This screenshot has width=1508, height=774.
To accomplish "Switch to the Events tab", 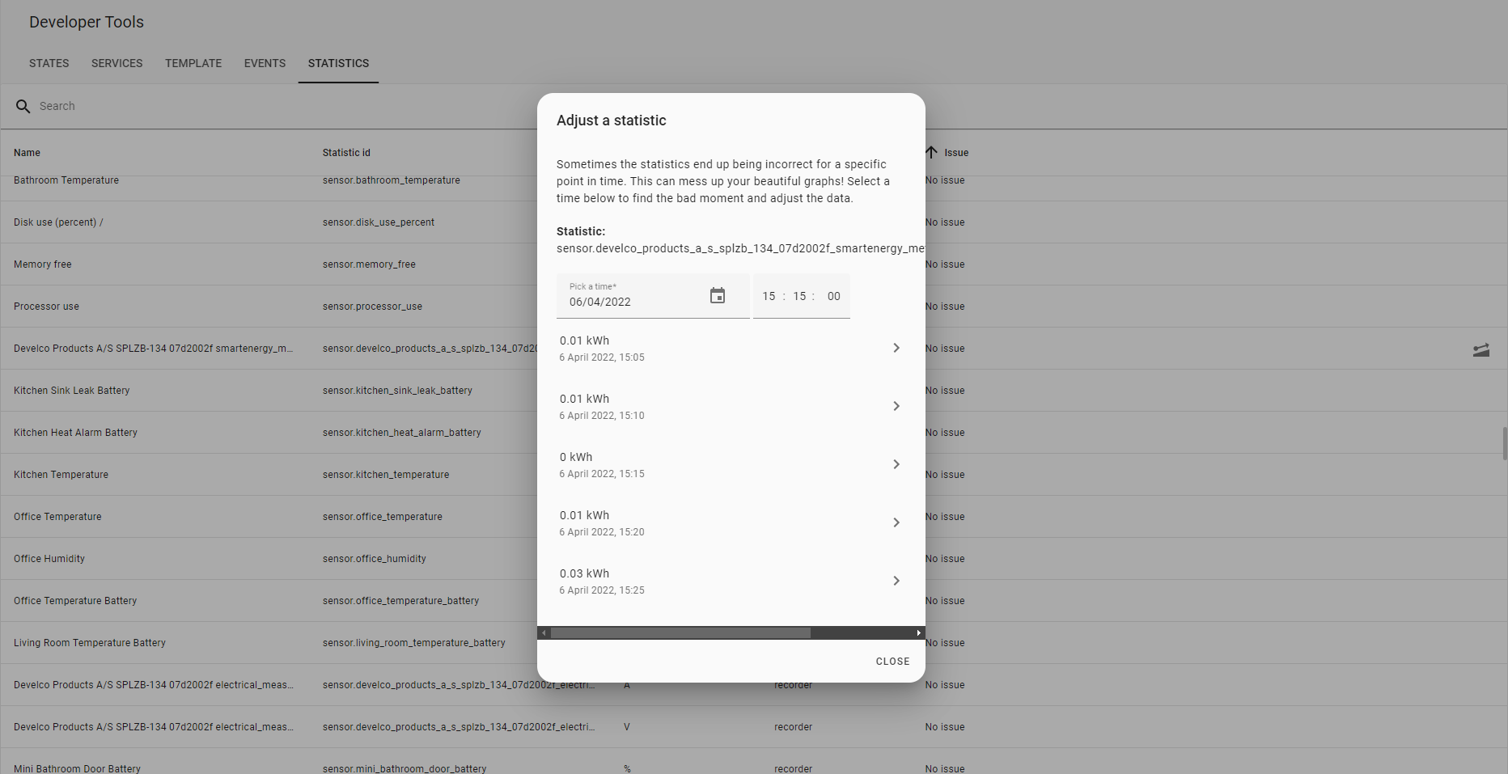I will coord(265,63).
